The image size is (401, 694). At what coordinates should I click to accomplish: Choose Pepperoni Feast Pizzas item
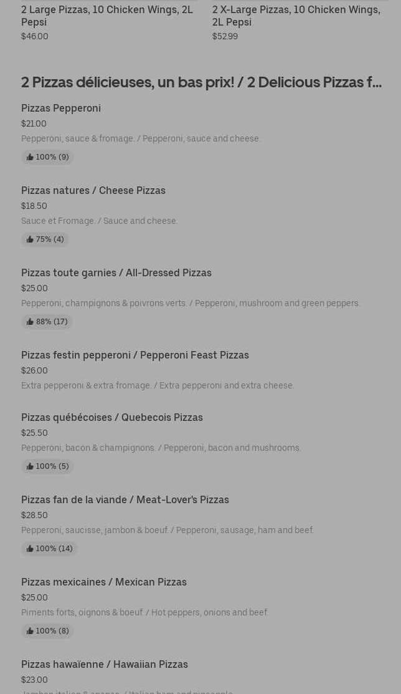click(135, 355)
